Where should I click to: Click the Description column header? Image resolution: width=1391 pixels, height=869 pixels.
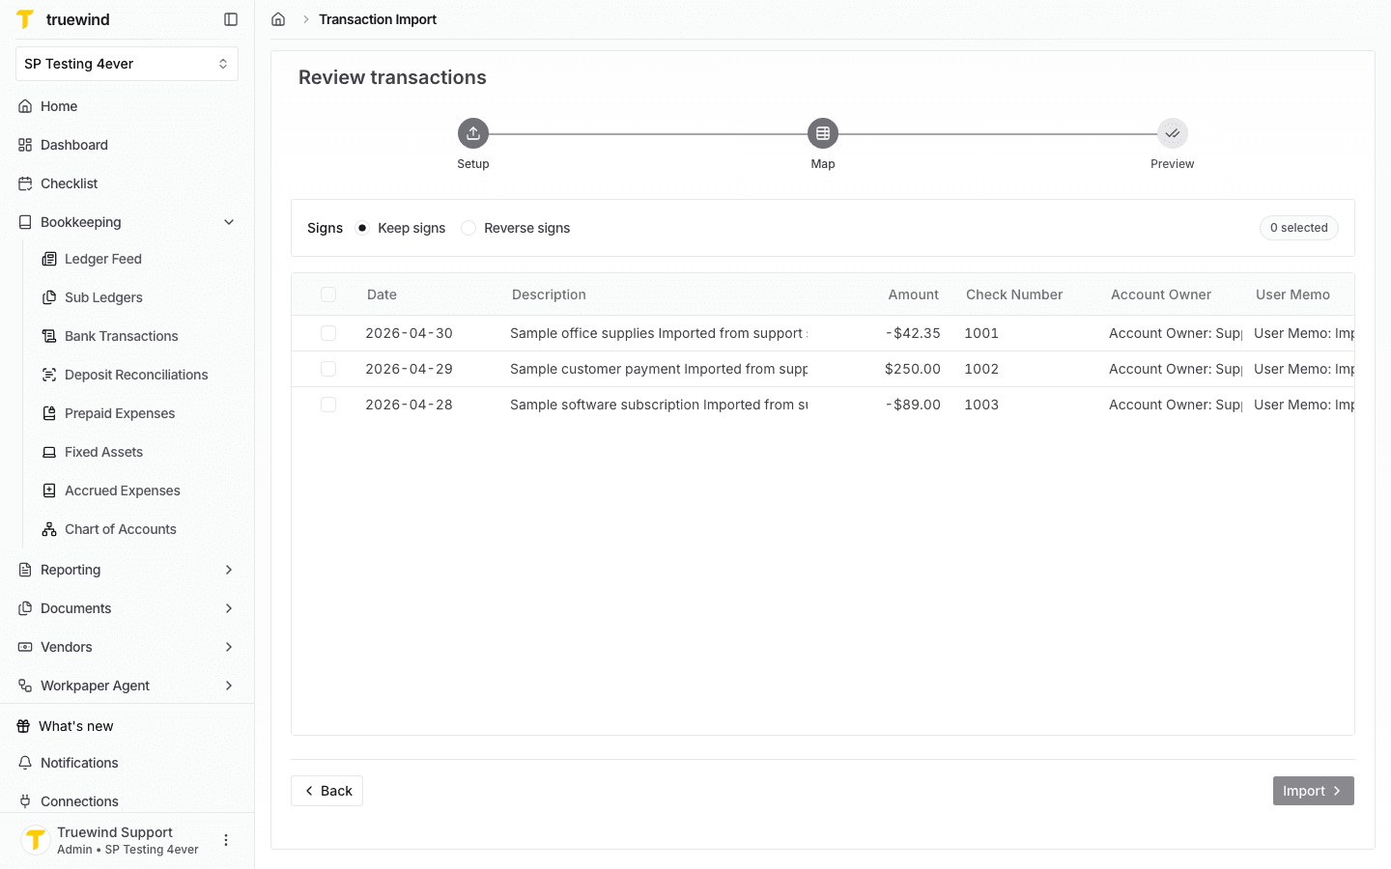point(549,294)
